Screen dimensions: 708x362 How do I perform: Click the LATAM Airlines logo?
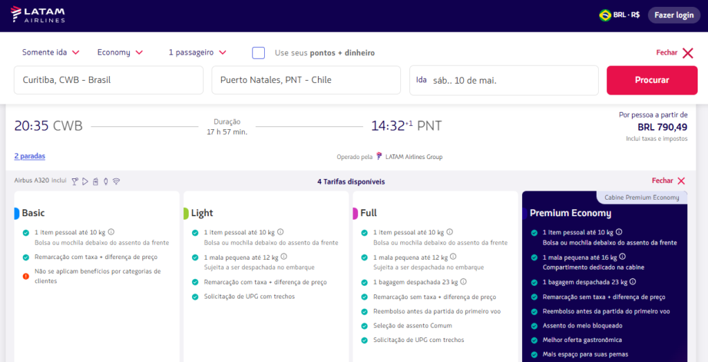pyautogui.click(x=39, y=15)
